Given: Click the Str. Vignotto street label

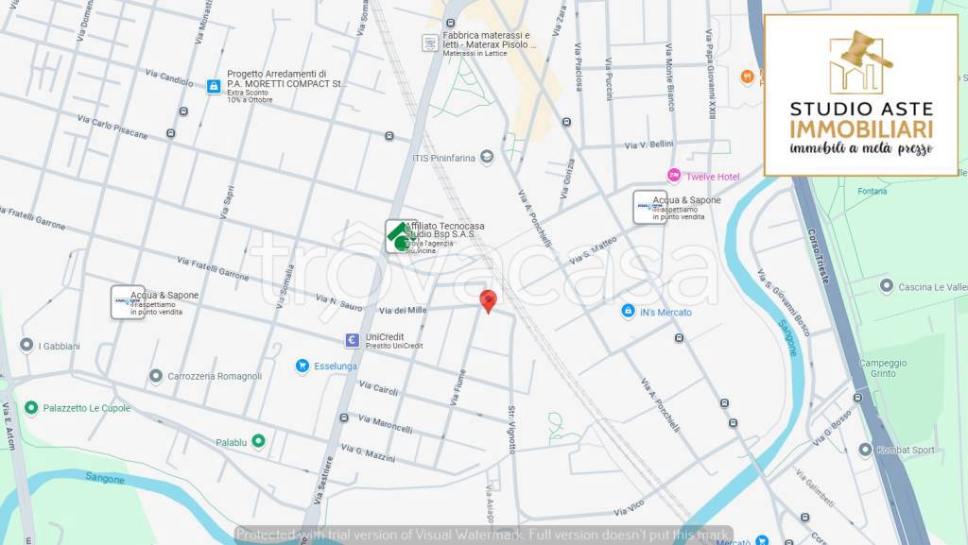Looking at the screenshot, I should point(511,430).
